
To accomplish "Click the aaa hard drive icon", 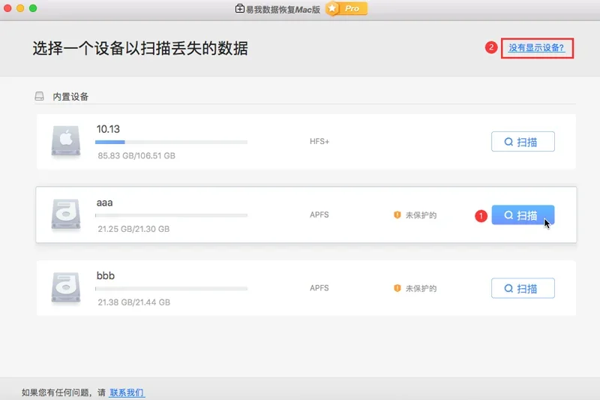I will 66,215.
